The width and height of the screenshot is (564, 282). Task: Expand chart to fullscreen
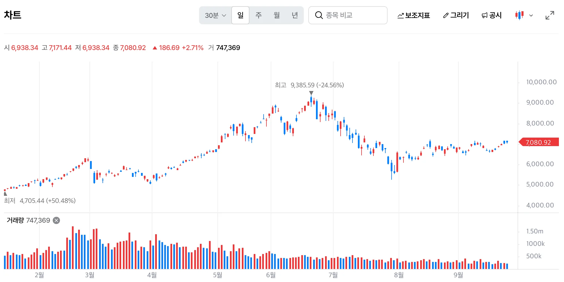click(550, 15)
